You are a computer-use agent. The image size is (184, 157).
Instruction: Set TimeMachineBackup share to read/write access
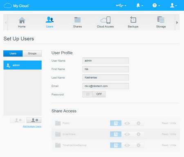click(x=116, y=145)
